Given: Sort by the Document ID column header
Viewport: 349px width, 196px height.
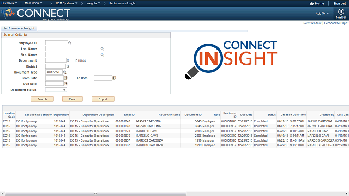Looking at the screenshot, I should click(193, 115).
